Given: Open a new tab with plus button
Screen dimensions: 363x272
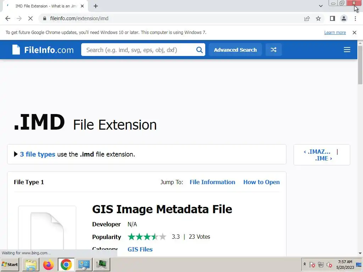Looking at the screenshot, I should (96, 6).
